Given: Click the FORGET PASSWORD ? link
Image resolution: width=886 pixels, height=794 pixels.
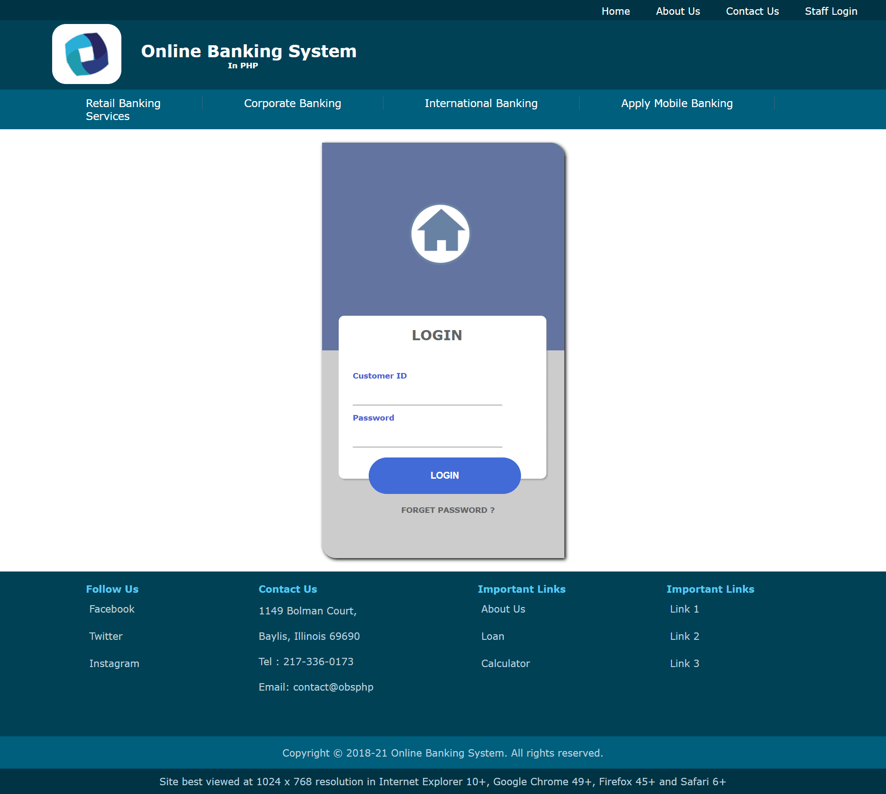Looking at the screenshot, I should tap(448, 510).
